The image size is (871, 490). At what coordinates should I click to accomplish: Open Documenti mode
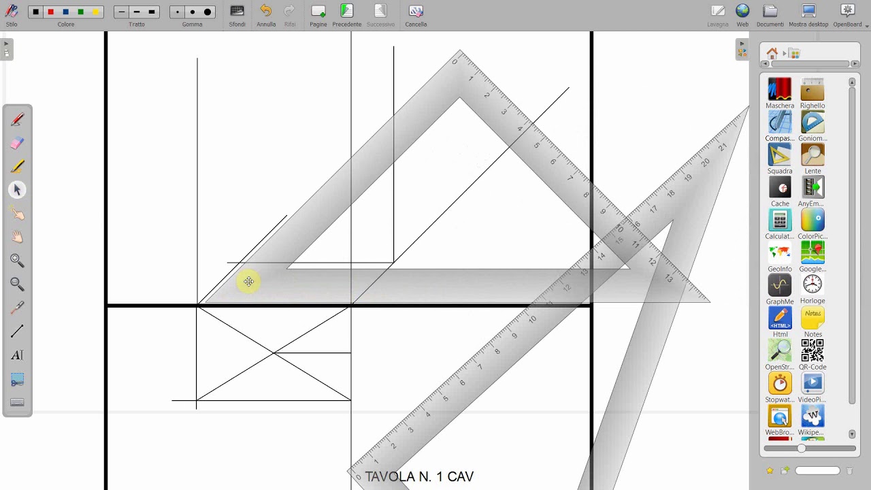tap(770, 14)
